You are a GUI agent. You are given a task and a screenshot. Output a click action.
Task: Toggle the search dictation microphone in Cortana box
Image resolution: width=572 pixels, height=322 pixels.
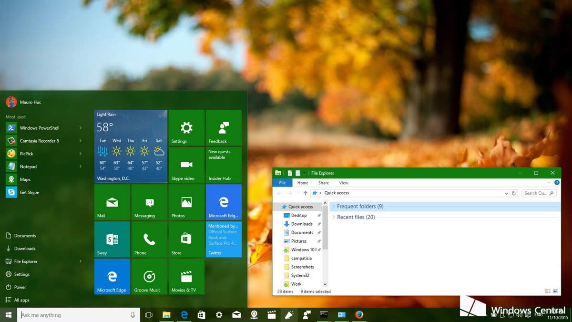[132, 315]
